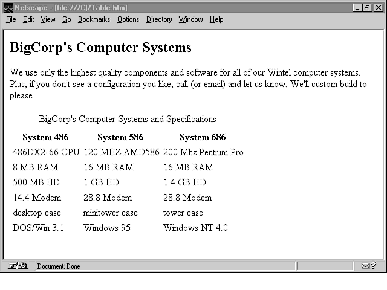387x290 pixels.
Task: Click the 'Document: Done' status message field
Action: (x=163, y=266)
